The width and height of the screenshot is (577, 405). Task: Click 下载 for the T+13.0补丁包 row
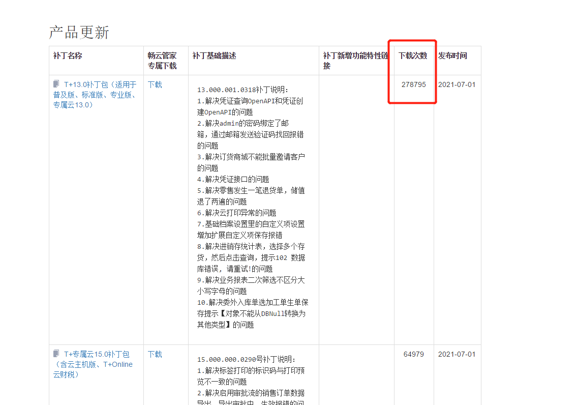[155, 84]
